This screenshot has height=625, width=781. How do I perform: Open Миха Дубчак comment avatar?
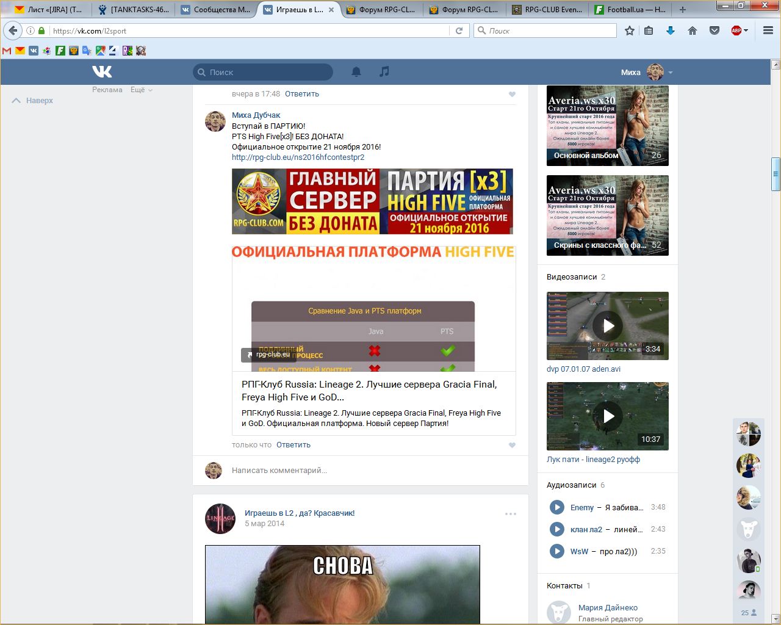click(x=215, y=121)
